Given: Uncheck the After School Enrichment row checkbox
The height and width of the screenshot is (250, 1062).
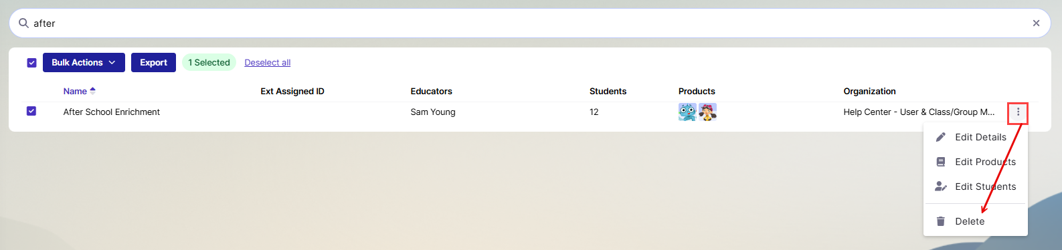Looking at the screenshot, I should pos(31,111).
